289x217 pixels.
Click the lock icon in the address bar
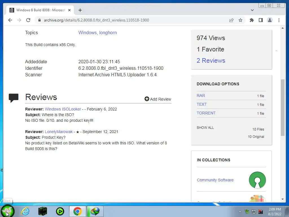click(39, 20)
